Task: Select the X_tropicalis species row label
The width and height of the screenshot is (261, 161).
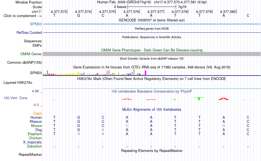Action: [32, 142]
